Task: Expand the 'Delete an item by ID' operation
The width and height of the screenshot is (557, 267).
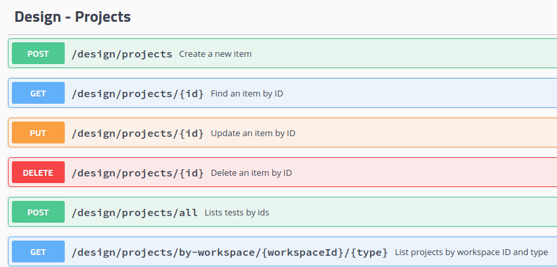Action: [x=251, y=172]
